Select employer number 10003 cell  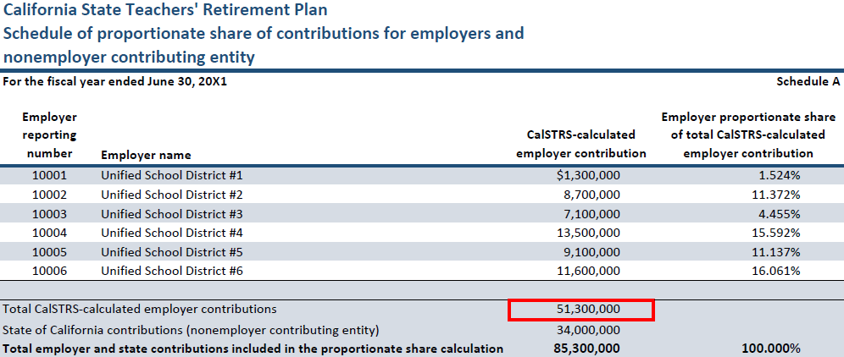tap(49, 213)
